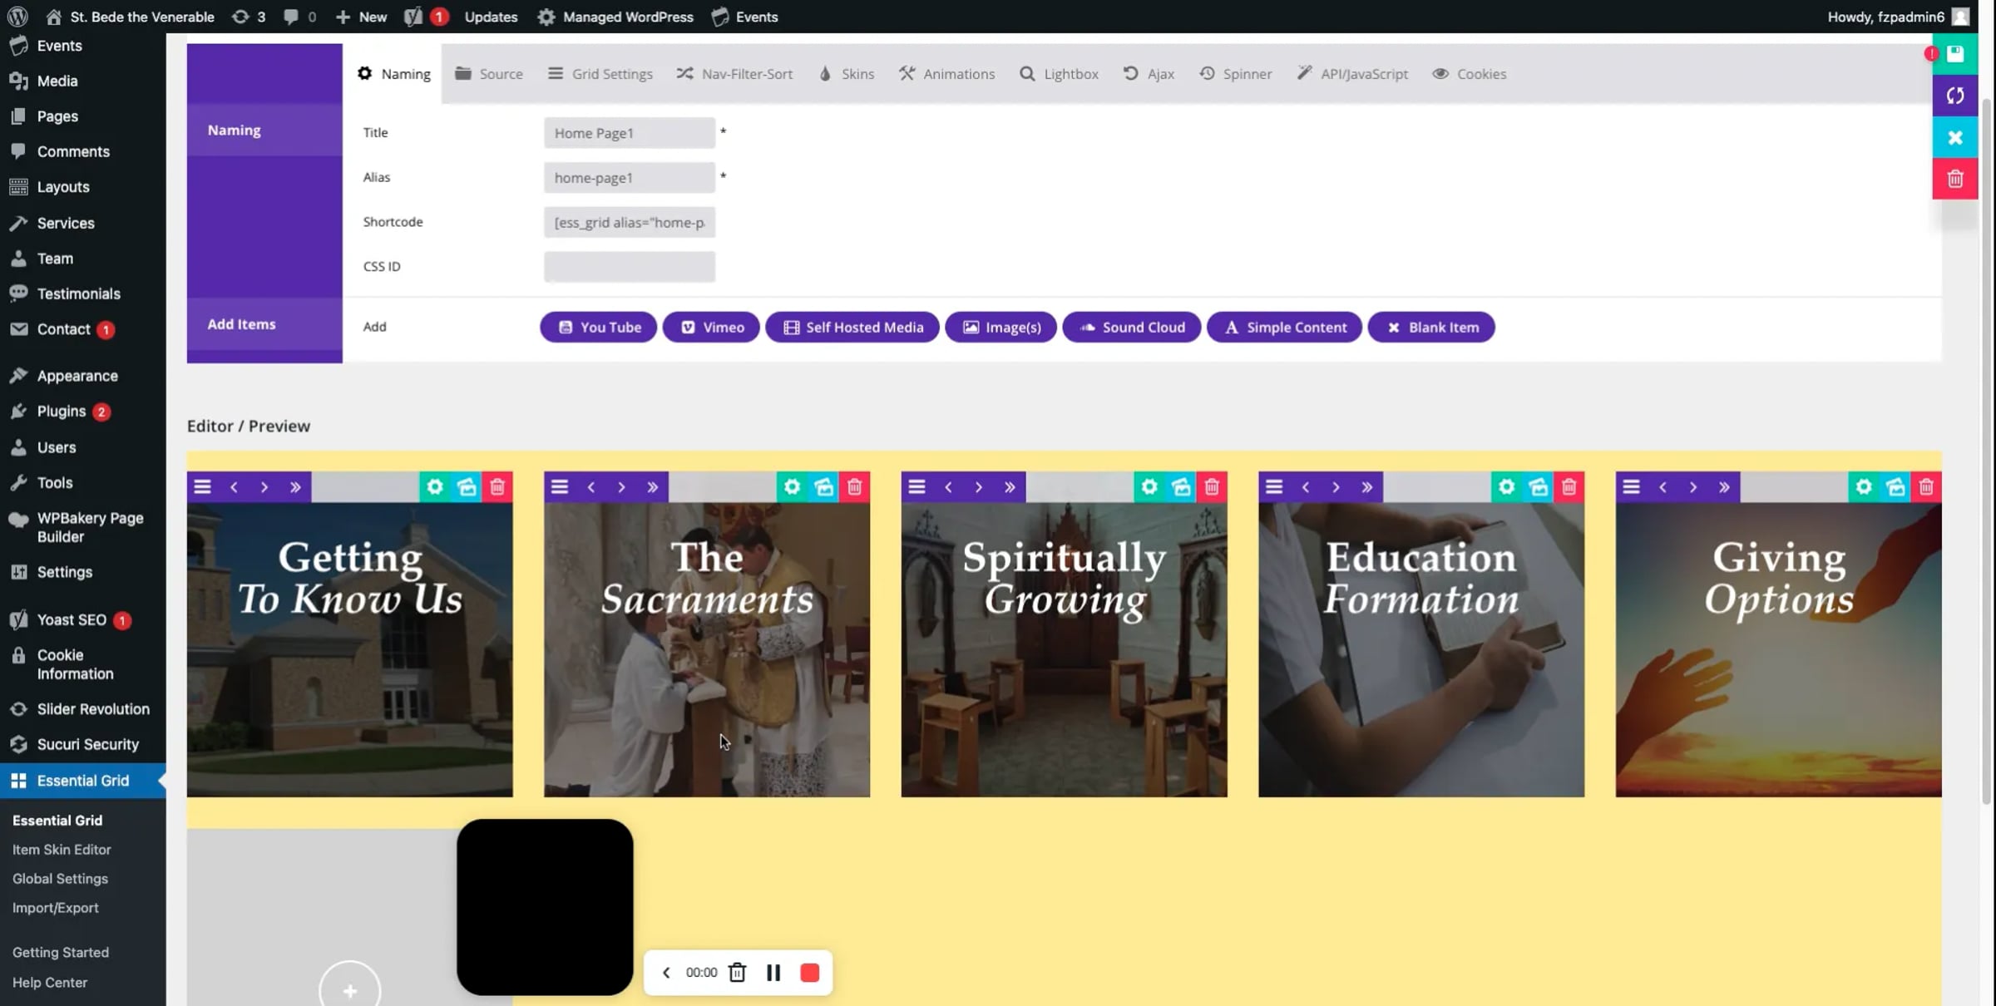Click the green save grid icon
Viewport: 1996px width, 1006px height.
(x=1954, y=54)
